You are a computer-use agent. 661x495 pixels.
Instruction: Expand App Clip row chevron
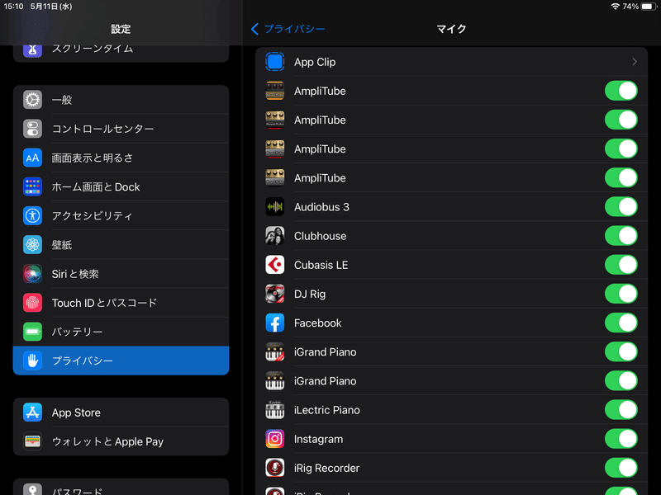[x=635, y=62]
